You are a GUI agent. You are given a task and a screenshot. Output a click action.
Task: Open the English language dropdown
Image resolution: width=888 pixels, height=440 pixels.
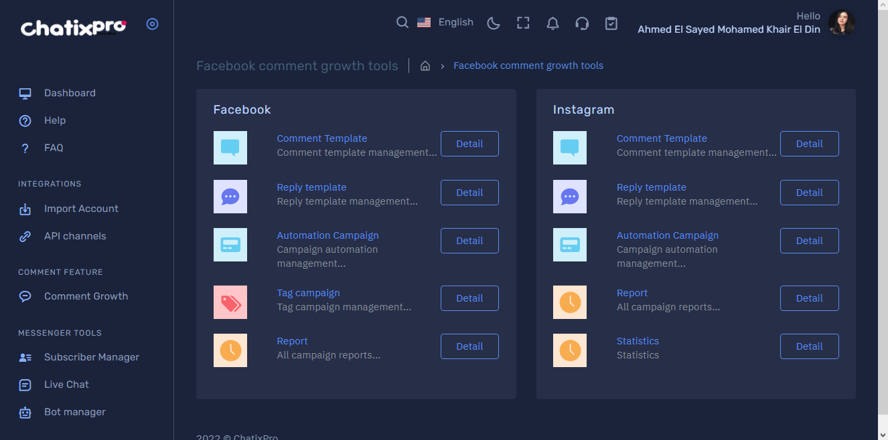pos(456,22)
